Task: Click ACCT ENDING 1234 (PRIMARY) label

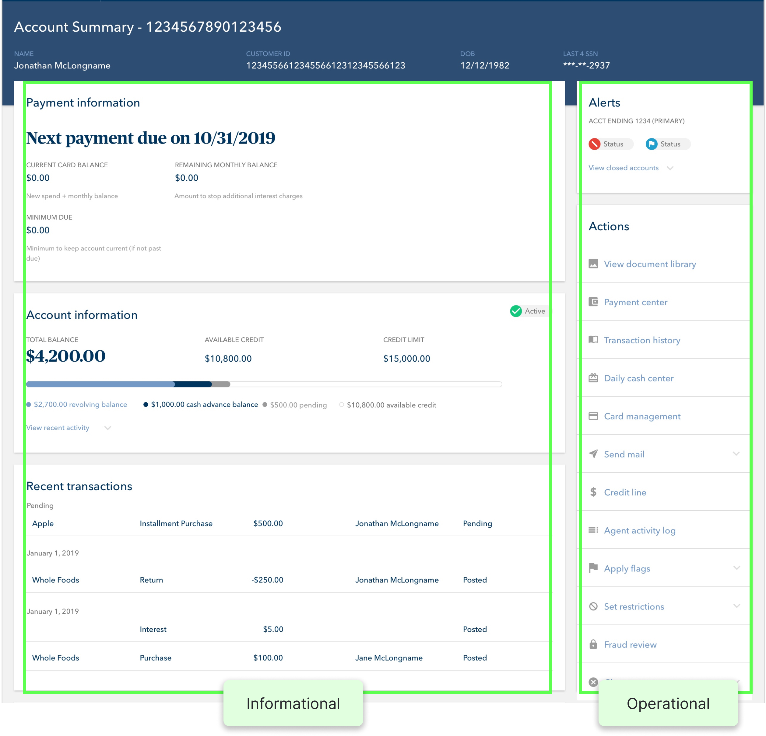Action: 636,121
